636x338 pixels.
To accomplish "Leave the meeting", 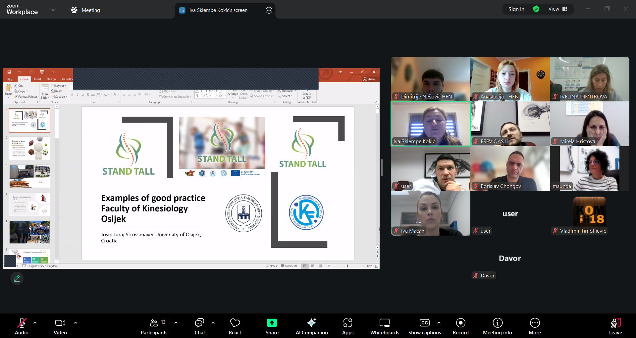I will click(x=615, y=326).
